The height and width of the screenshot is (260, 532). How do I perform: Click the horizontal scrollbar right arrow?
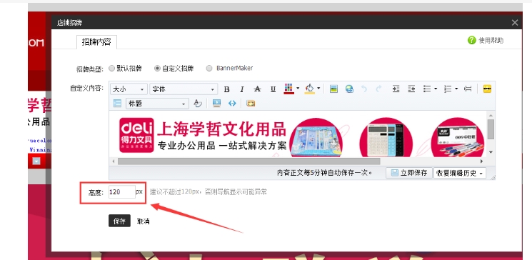(481, 161)
